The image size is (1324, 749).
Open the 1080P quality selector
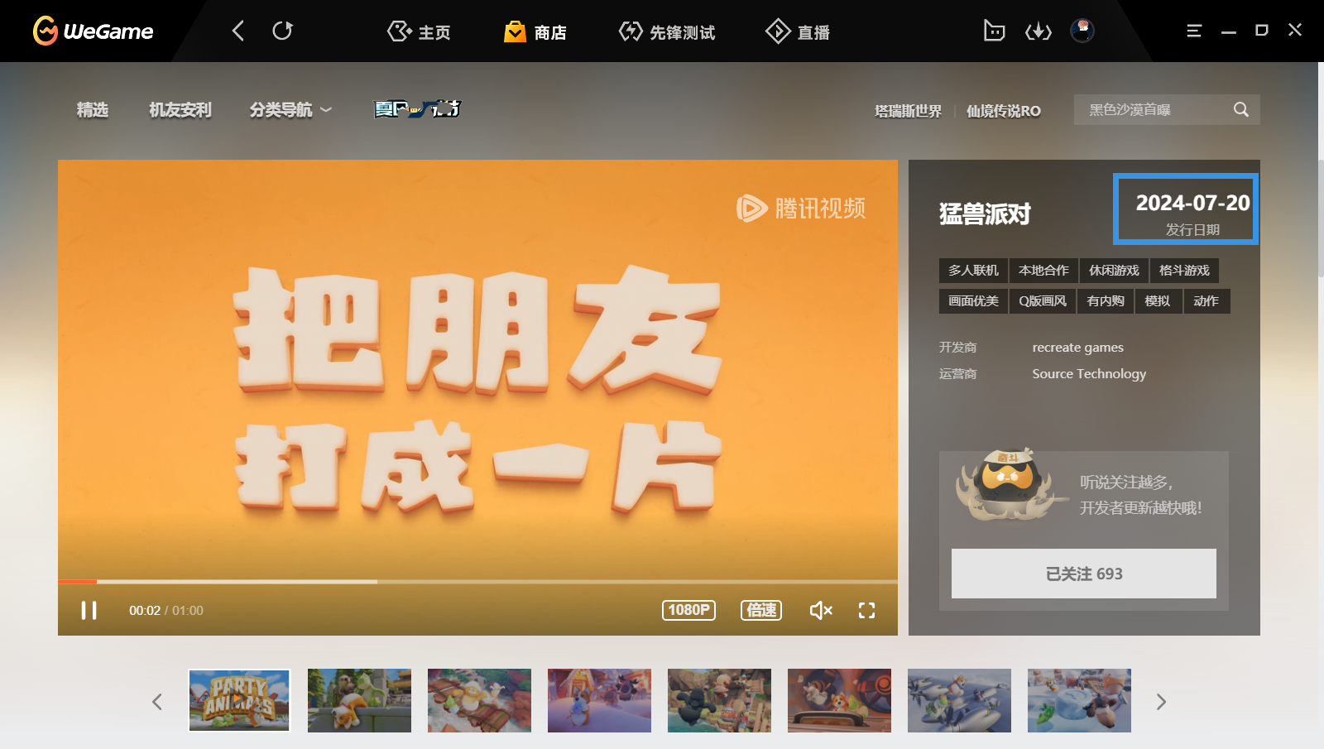pos(688,610)
